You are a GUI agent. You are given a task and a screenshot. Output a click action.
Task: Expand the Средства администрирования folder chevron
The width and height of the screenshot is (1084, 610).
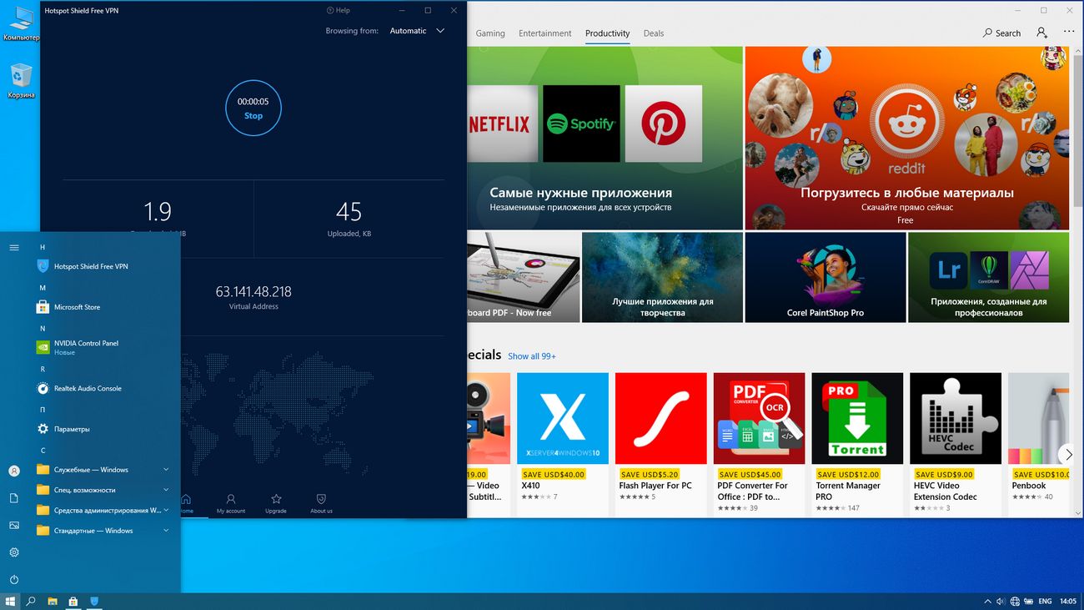(166, 510)
